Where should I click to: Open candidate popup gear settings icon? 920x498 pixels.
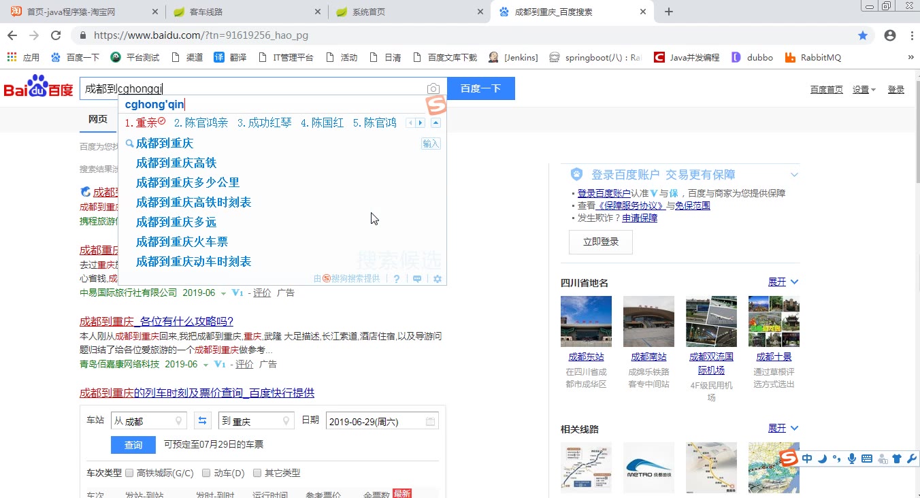(x=438, y=279)
